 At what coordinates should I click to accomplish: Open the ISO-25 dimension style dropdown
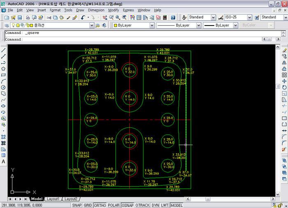tap(249, 17)
